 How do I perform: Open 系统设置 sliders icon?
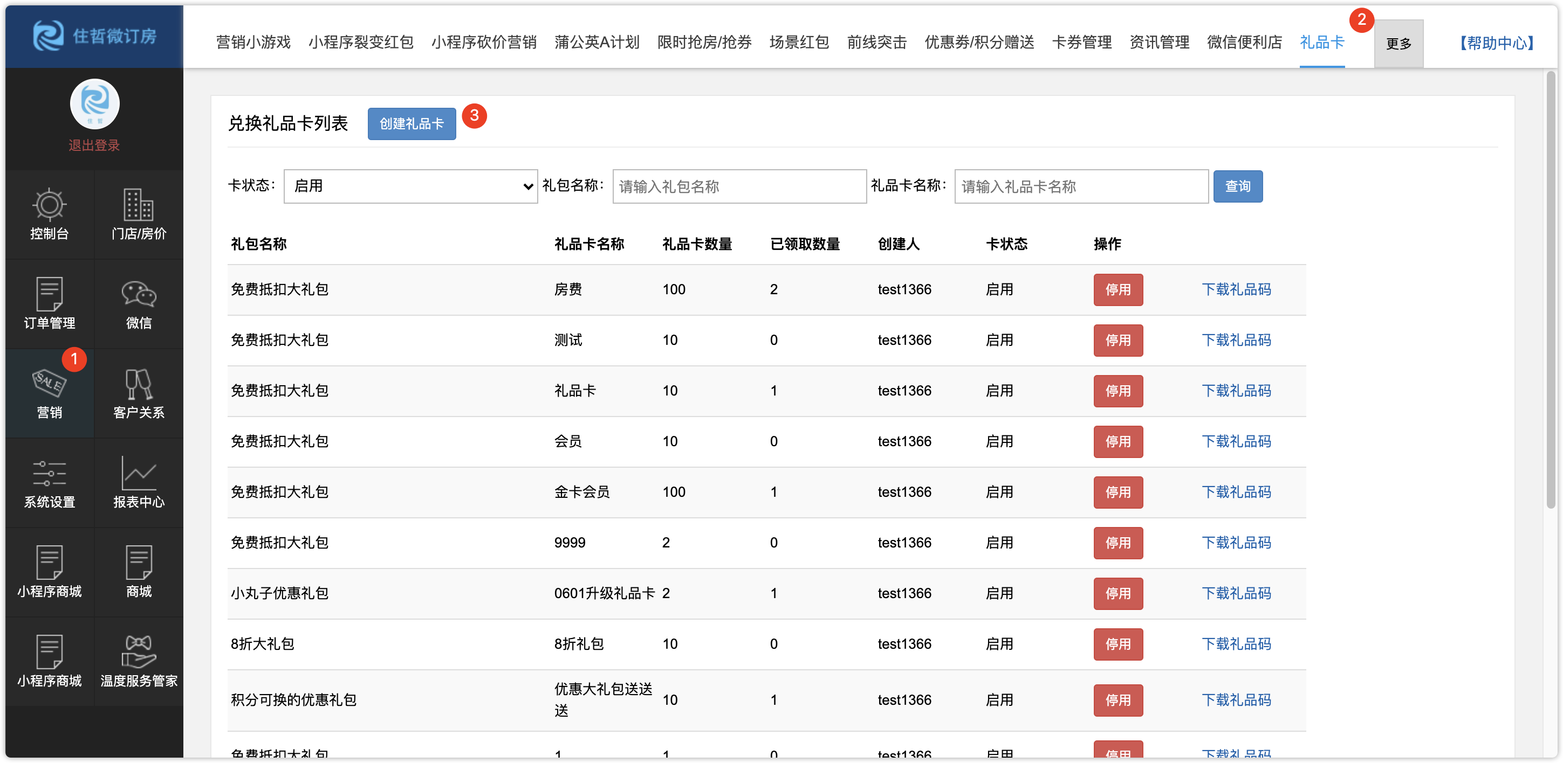[x=49, y=474]
